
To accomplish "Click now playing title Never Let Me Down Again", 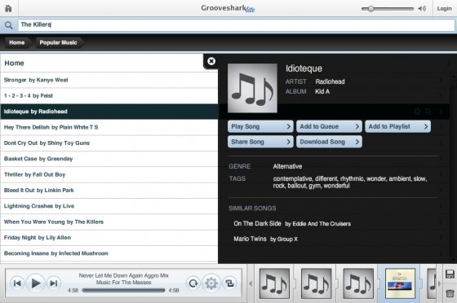I will coord(123,275).
